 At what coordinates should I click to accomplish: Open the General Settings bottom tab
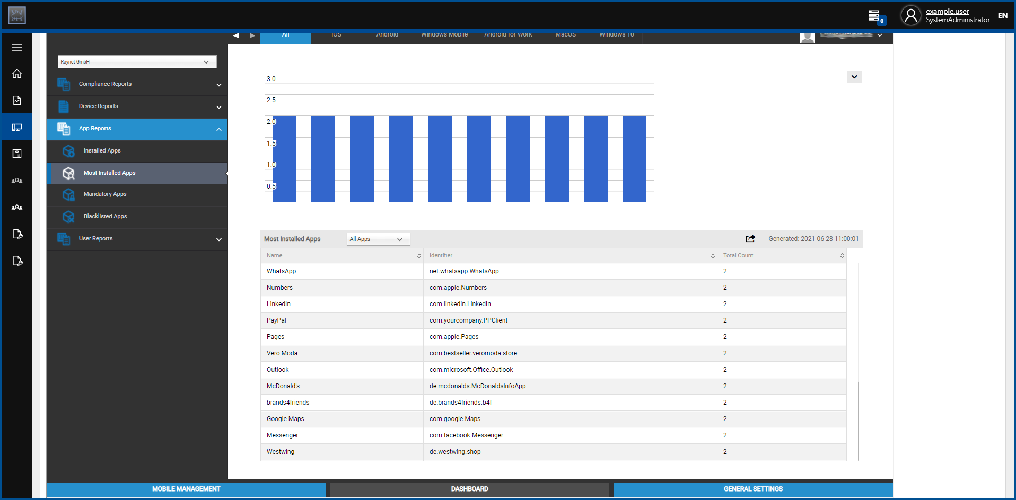752,489
